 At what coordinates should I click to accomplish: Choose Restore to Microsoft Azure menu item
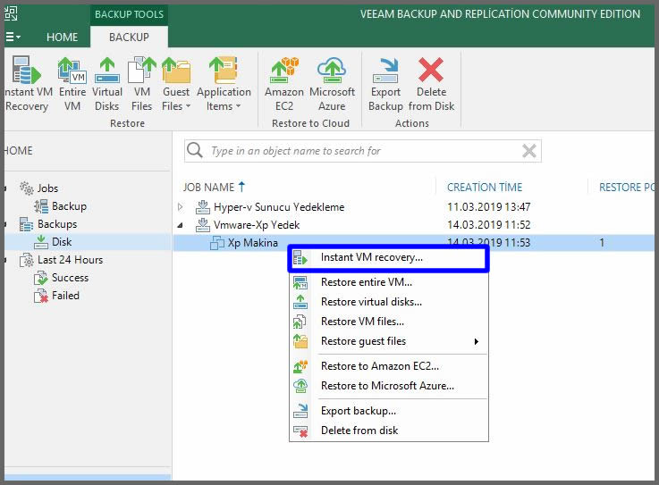[x=388, y=386]
